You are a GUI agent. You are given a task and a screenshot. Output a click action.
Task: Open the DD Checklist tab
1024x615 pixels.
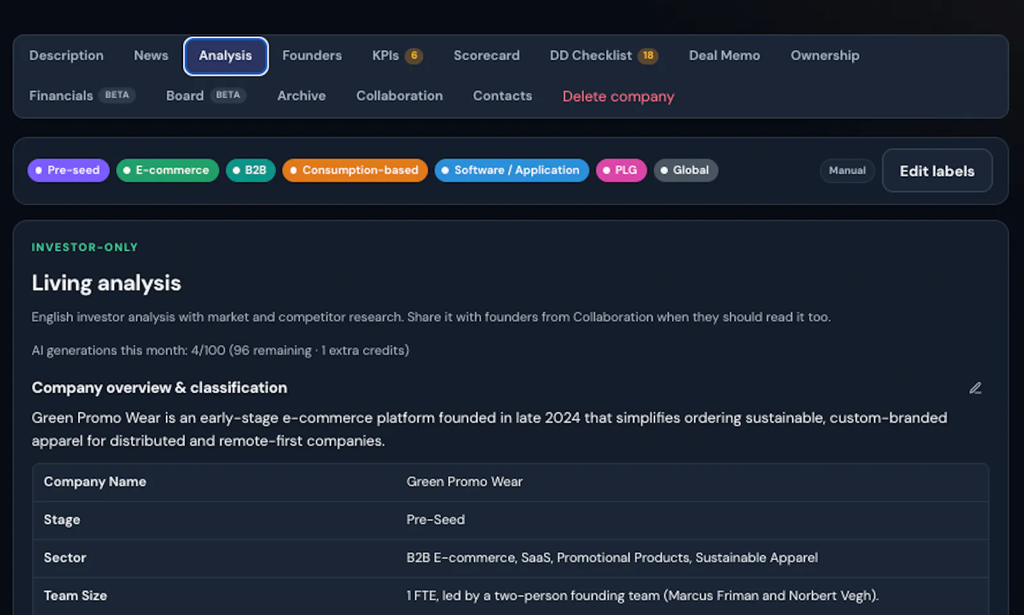(604, 56)
